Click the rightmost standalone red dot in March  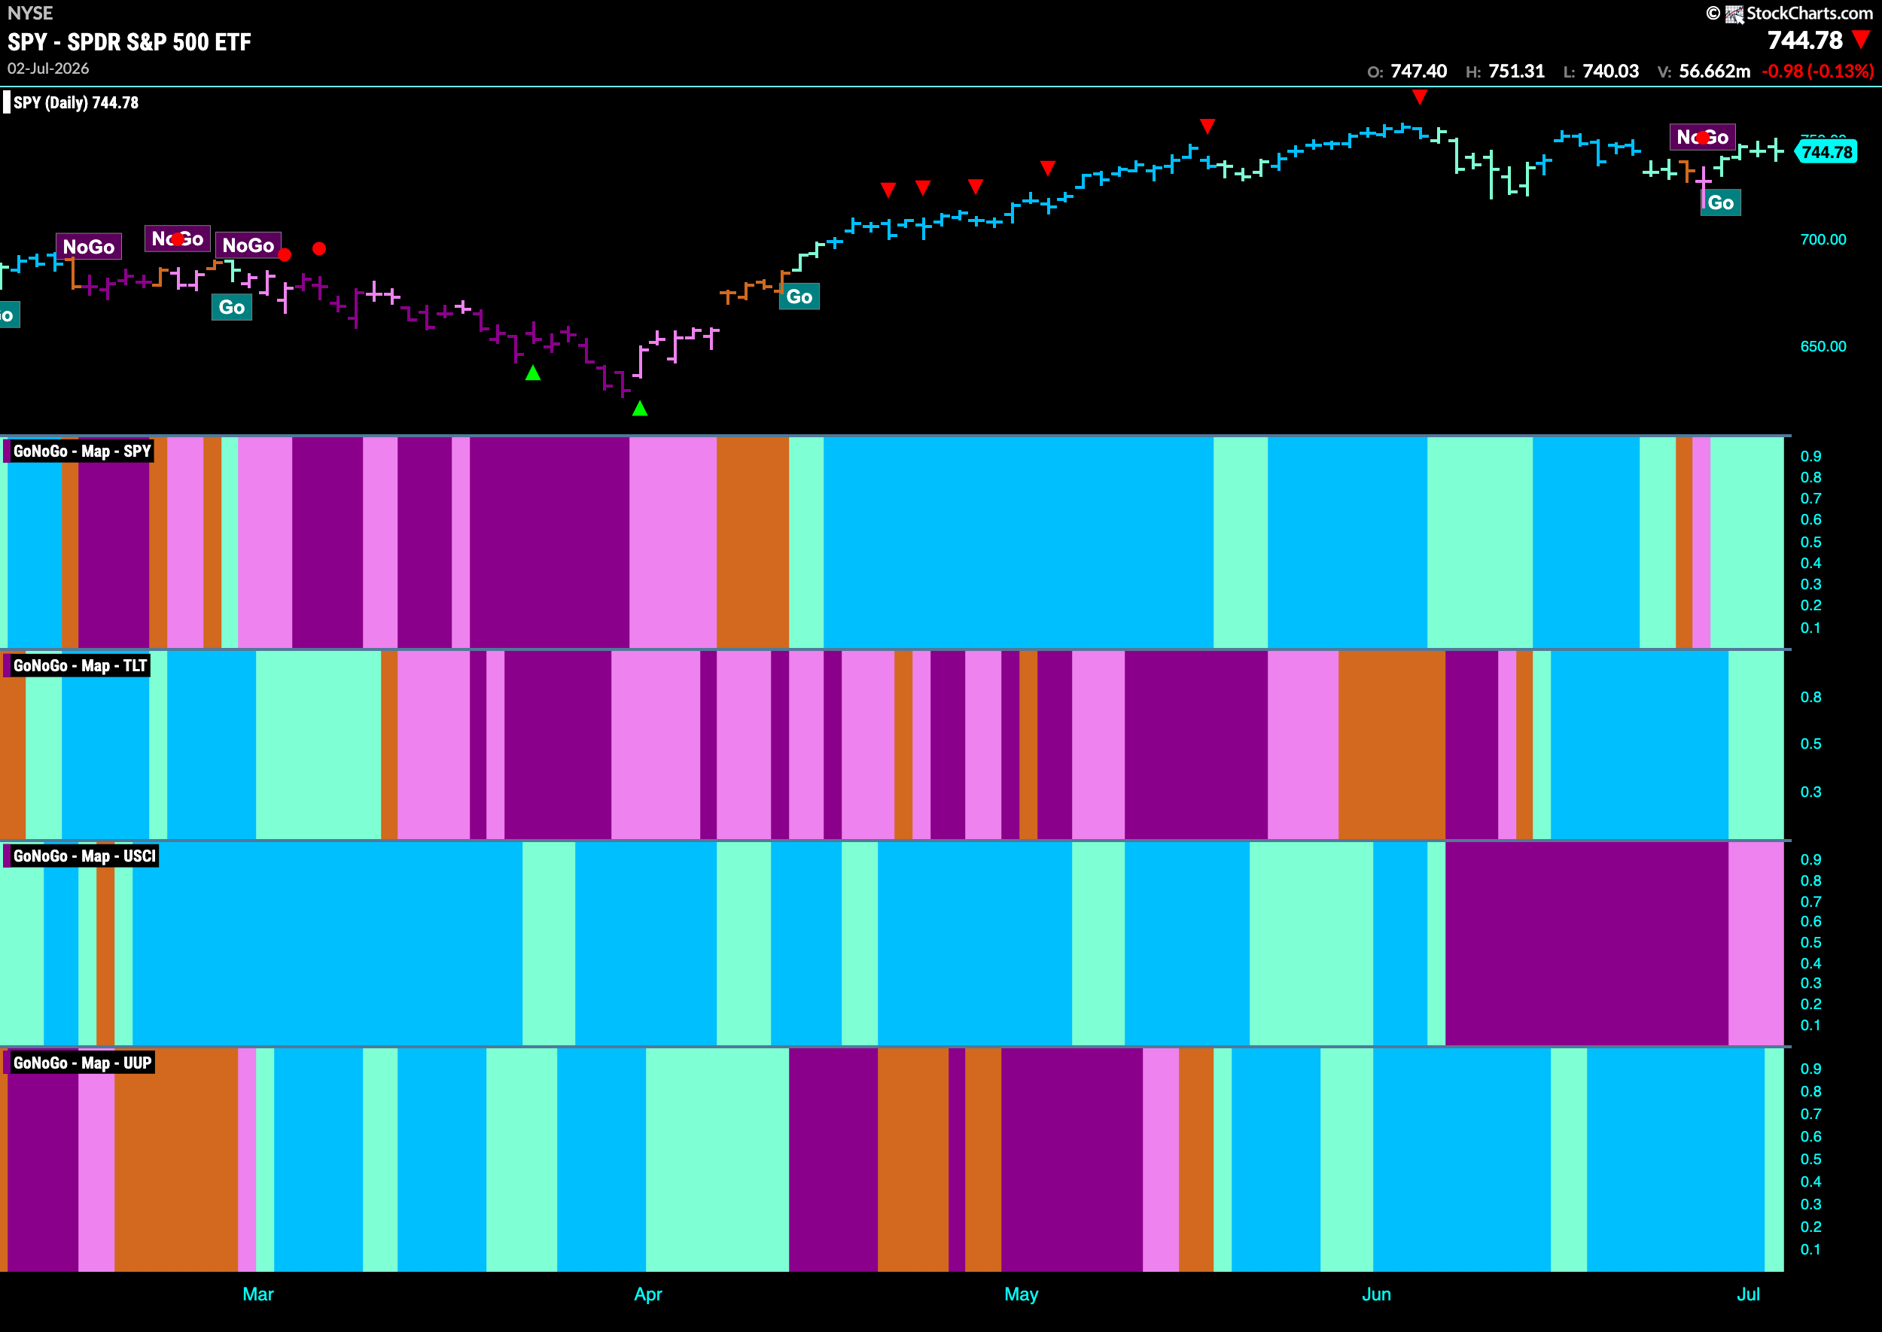click(319, 248)
